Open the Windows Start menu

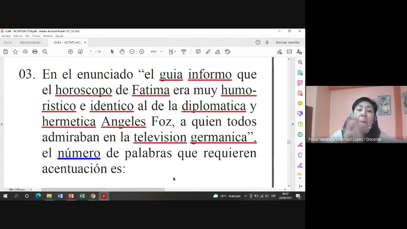(5, 196)
